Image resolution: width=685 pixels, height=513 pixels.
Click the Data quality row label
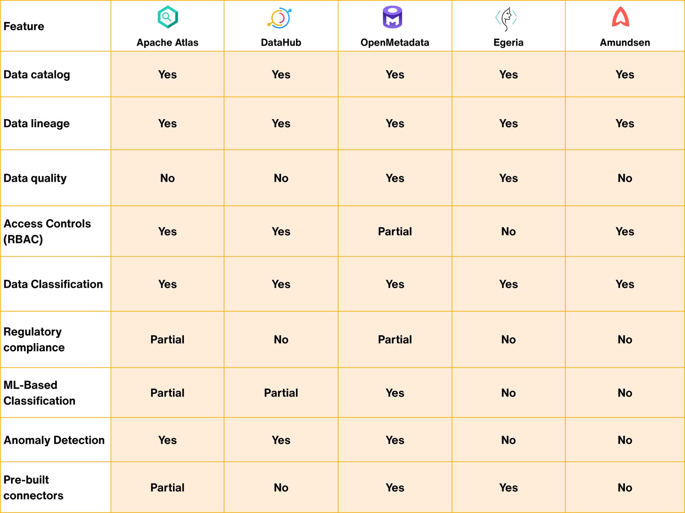35,178
